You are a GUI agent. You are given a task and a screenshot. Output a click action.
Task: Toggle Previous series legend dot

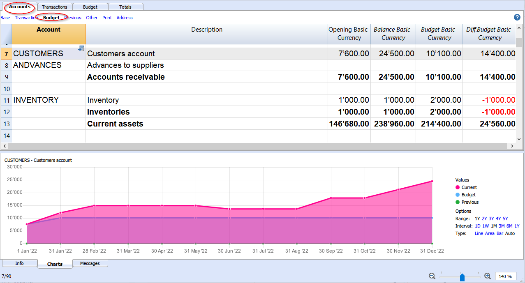[x=458, y=202]
